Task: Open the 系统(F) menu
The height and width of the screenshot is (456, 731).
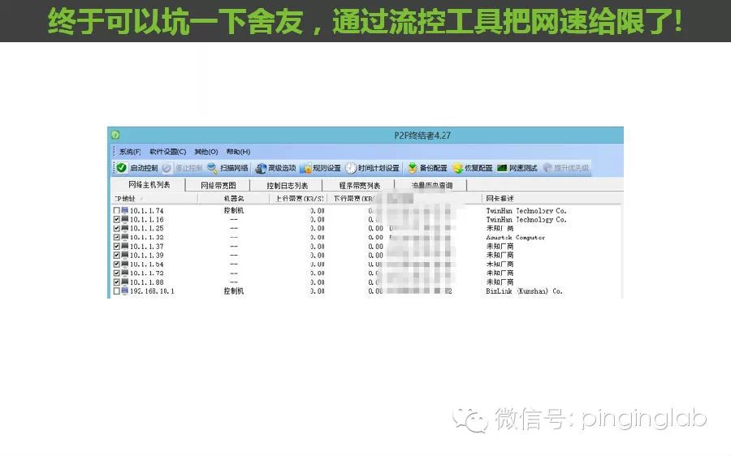Action: coord(130,152)
